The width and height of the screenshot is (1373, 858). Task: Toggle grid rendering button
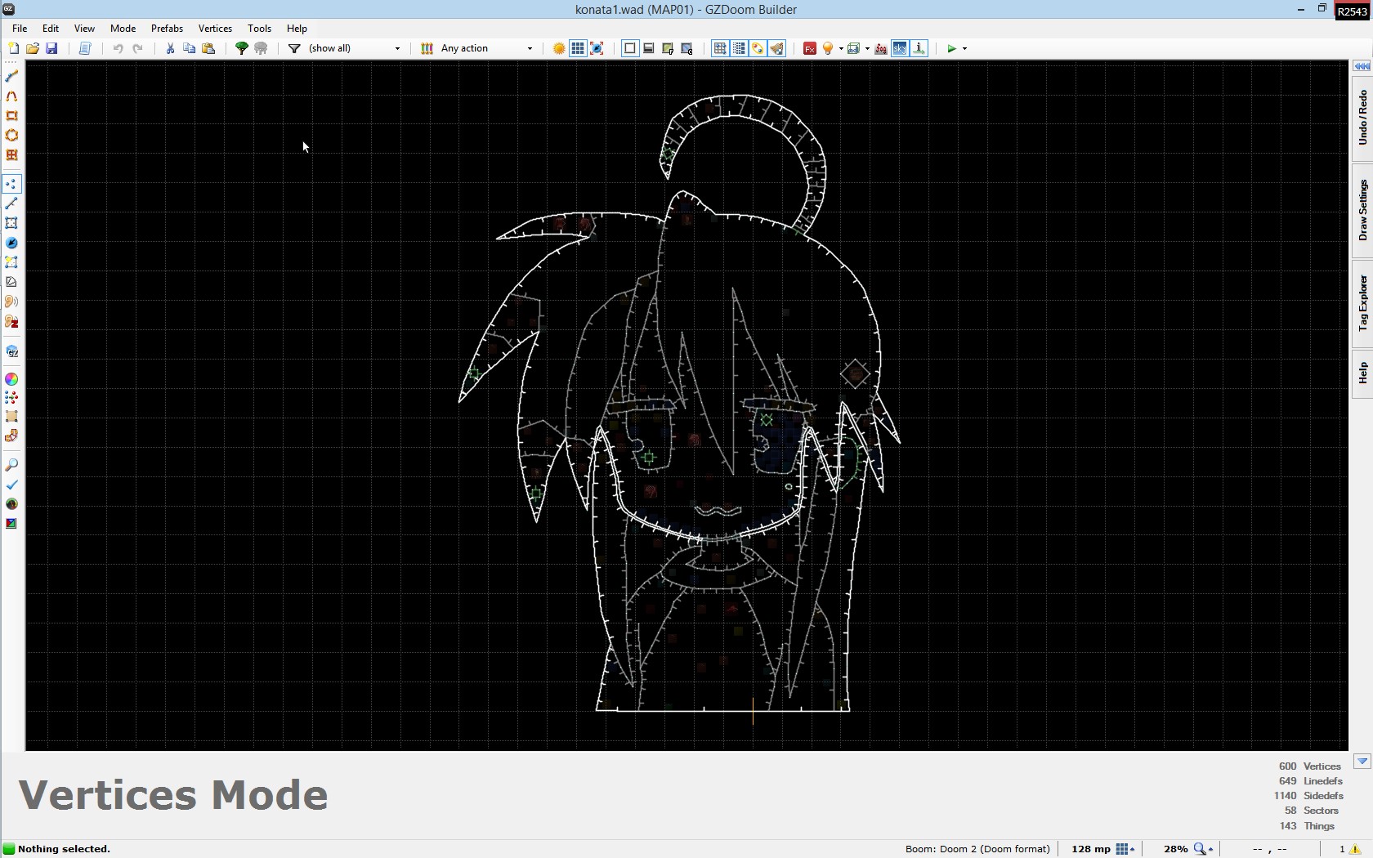(578, 48)
